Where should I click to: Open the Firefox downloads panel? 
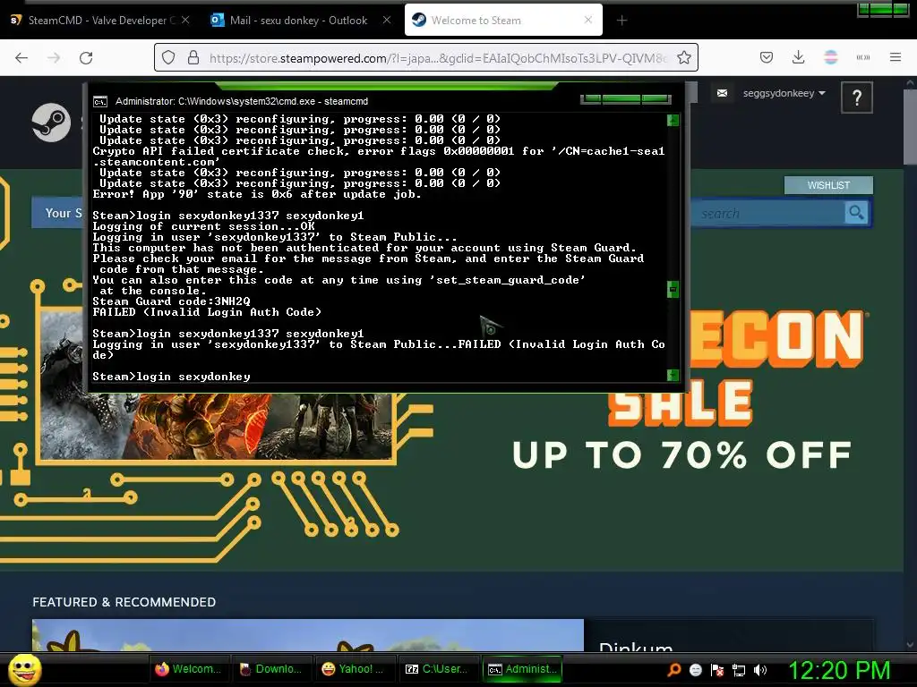(798, 57)
